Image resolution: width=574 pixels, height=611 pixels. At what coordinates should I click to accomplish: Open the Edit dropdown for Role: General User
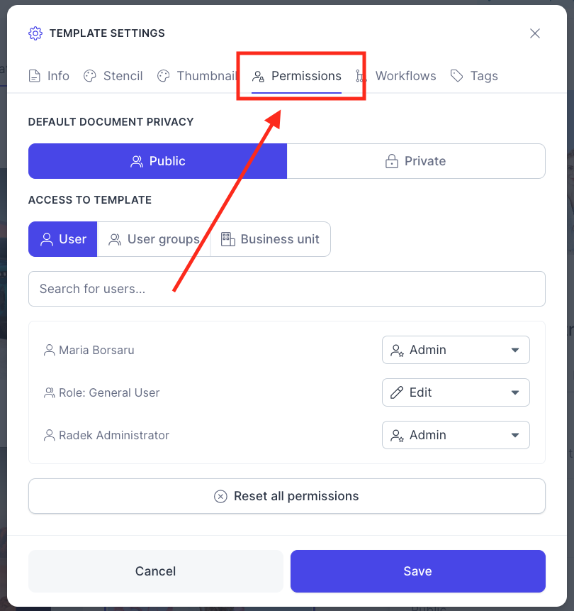[x=456, y=392]
